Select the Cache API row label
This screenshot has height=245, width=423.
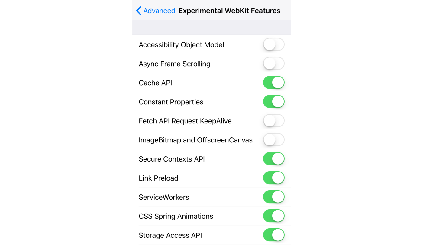155,83
